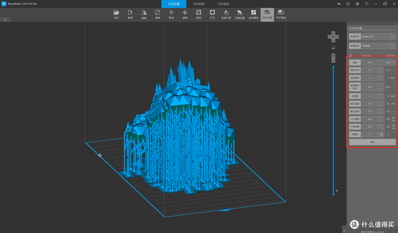Click the 静止时间 value field
This screenshot has width=398, height=233.
(370, 112)
